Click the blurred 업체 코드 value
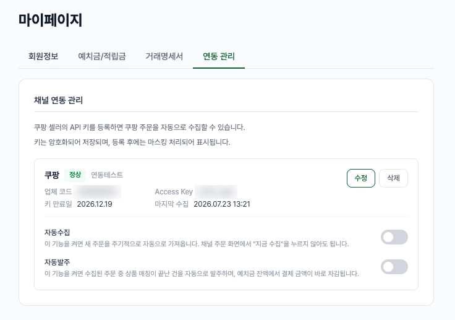 click(x=97, y=192)
